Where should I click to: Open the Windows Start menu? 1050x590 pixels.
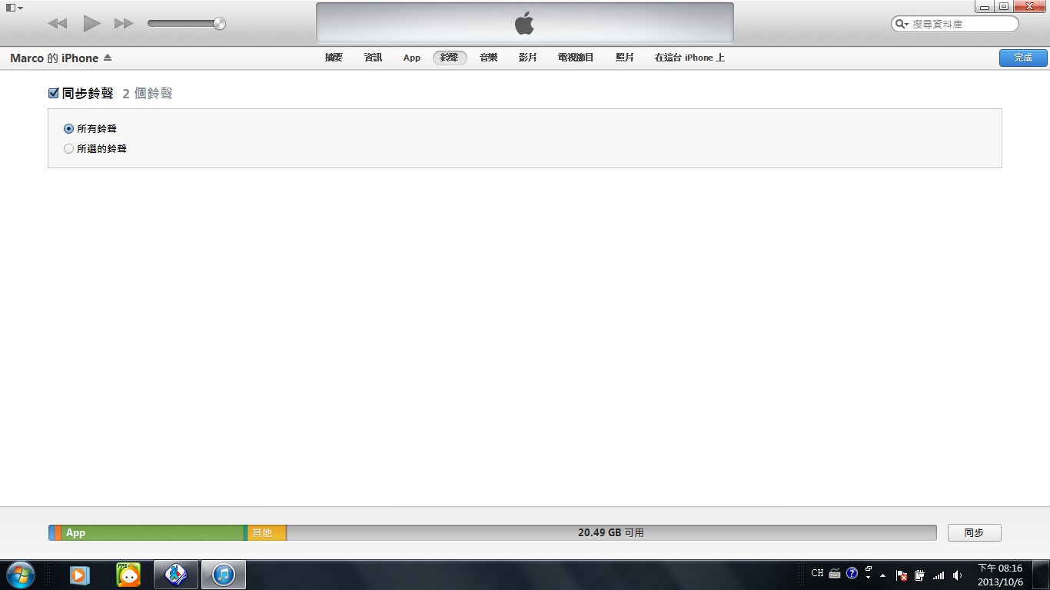20,575
